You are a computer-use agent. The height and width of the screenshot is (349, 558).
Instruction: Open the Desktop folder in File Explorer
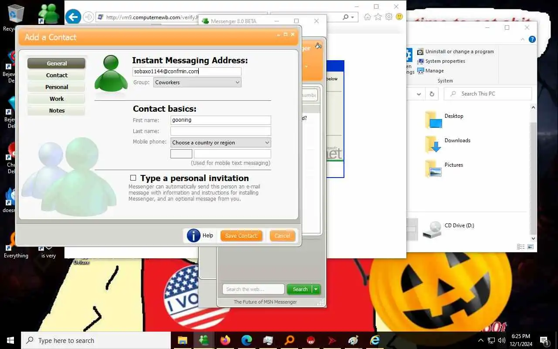tap(445, 119)
